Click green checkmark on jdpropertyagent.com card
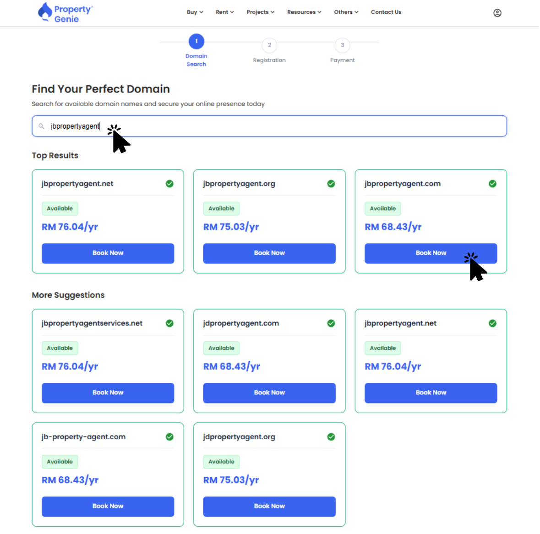Image resolution: width=540 pixels, height=534 pixels. click(331, 323)
